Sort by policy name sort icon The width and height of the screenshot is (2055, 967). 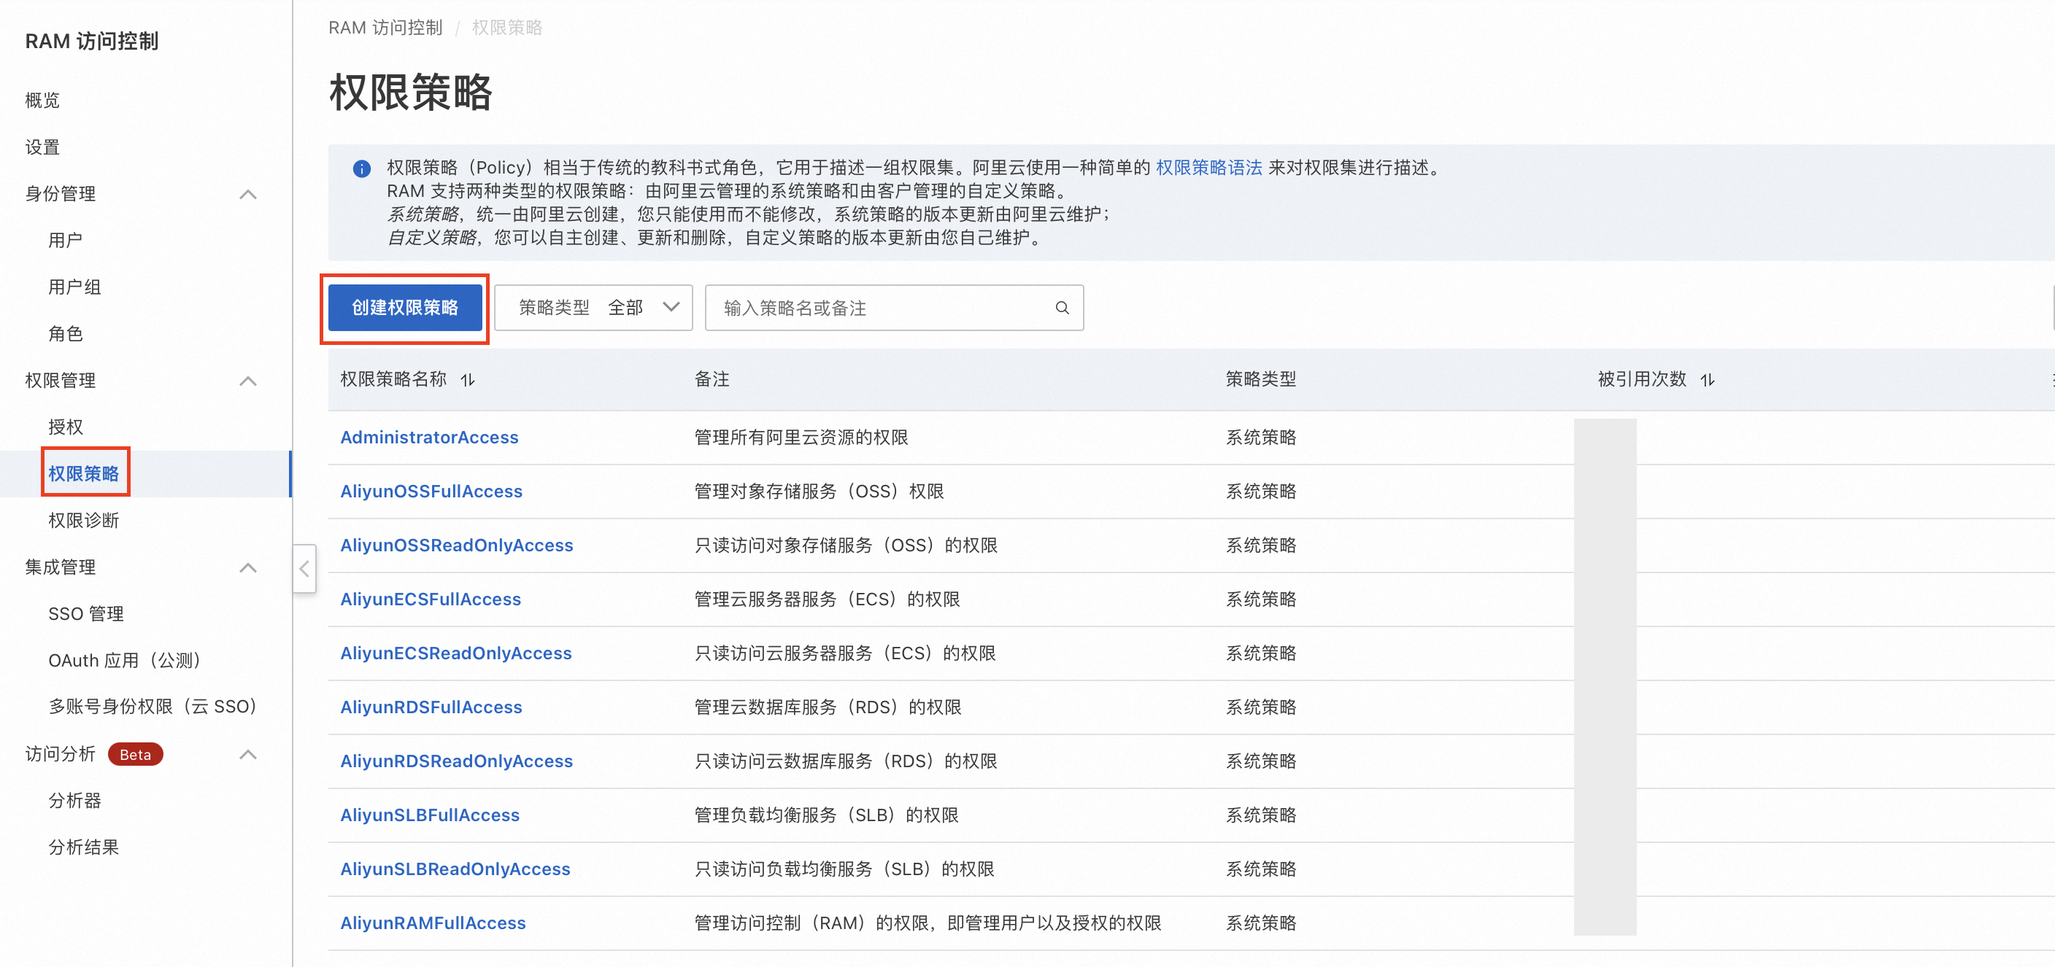coord(468,380)
